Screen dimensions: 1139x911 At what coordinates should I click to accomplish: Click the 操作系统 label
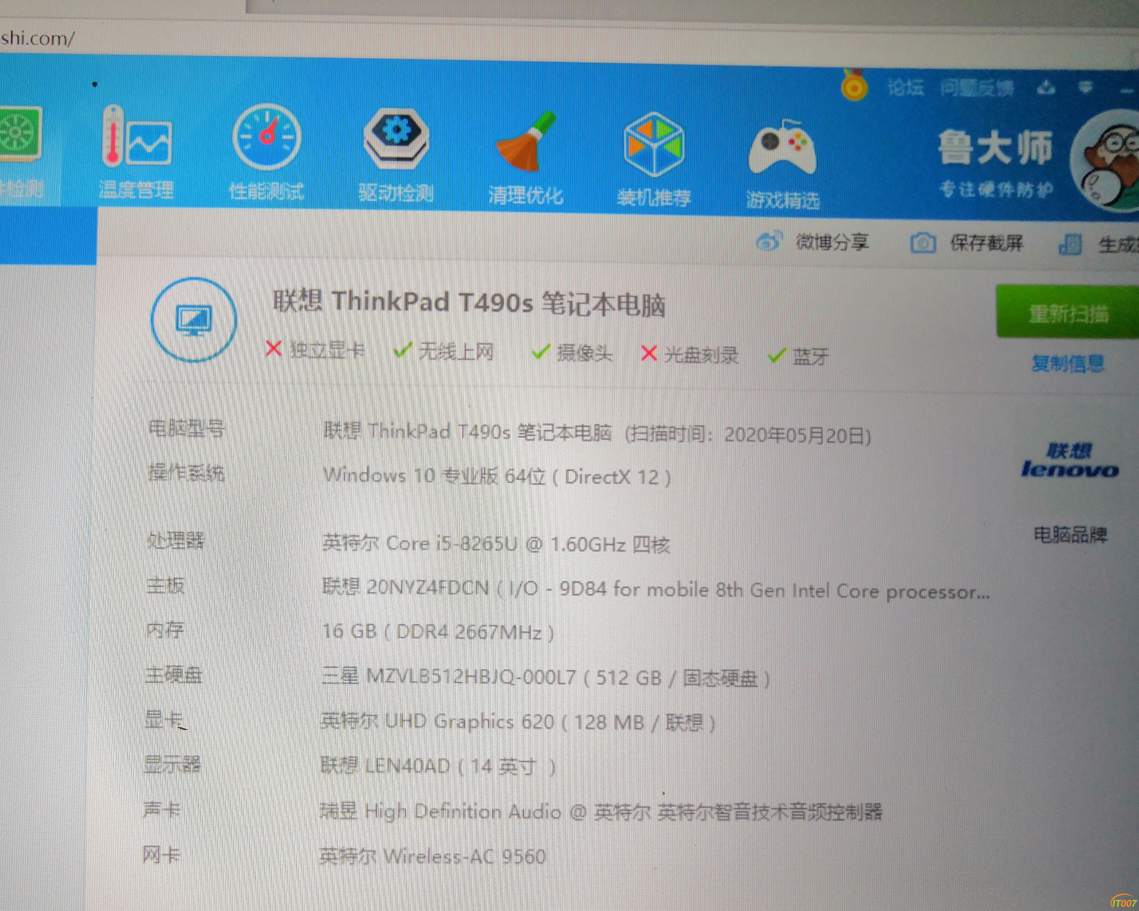(186, 473)
